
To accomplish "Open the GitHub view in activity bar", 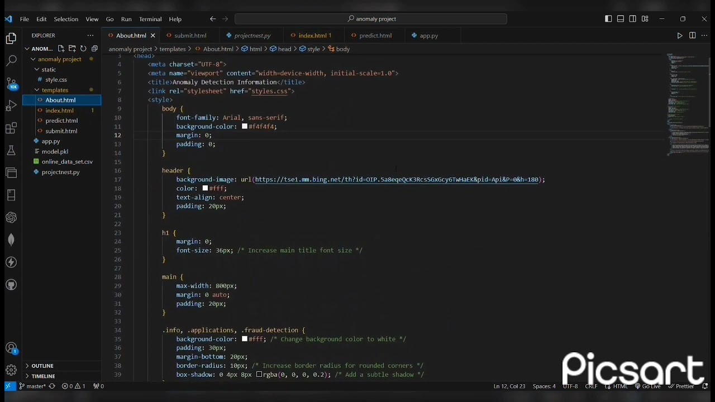I will click(x=11, y=285).
